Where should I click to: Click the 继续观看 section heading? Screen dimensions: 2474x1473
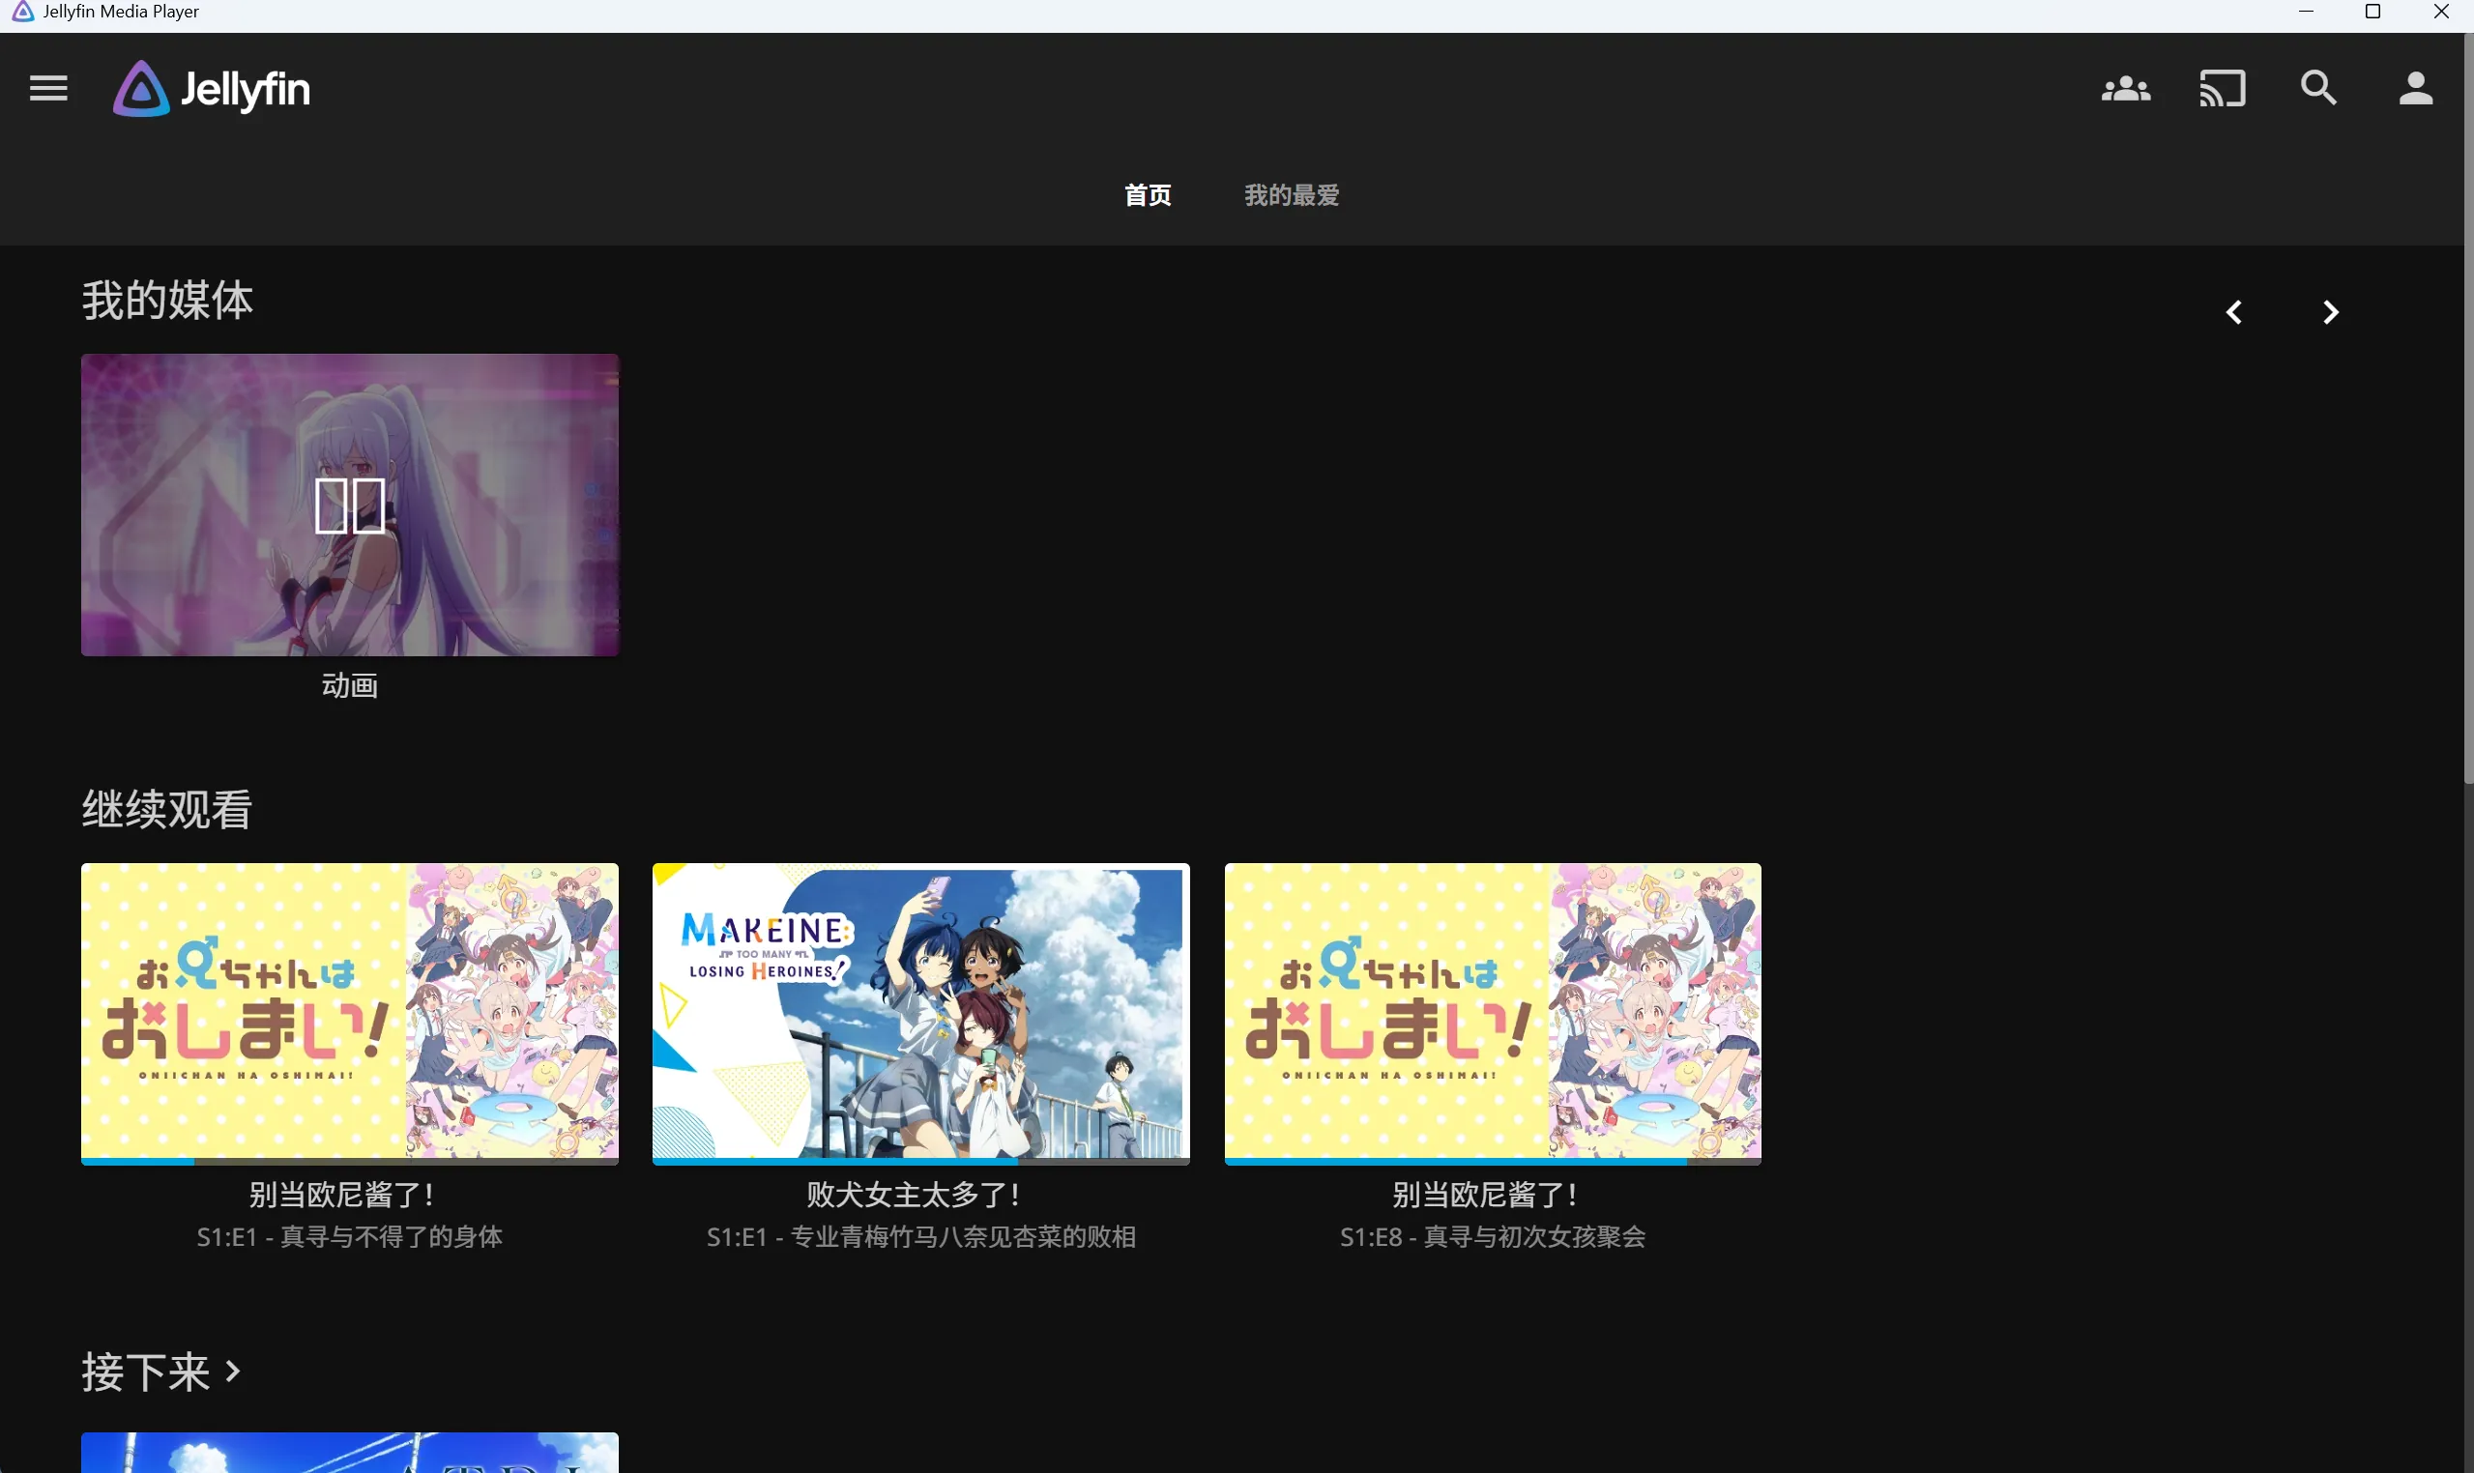167,809
